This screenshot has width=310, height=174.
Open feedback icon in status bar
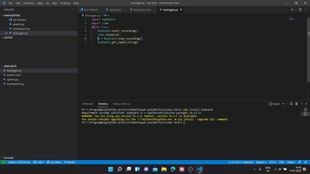300,162
